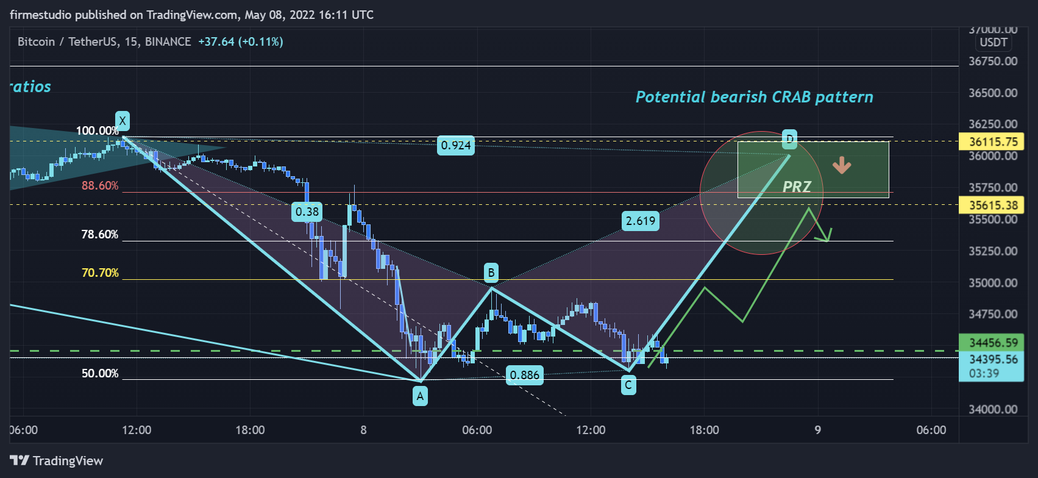
Task: Select the 0.886 ratio label
Action: pos(525,375)
